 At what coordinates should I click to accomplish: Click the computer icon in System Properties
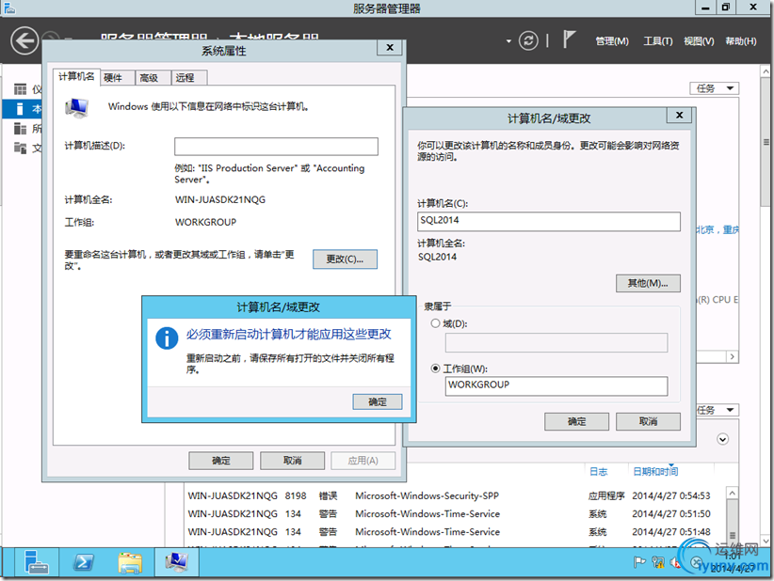pos(76,107)
